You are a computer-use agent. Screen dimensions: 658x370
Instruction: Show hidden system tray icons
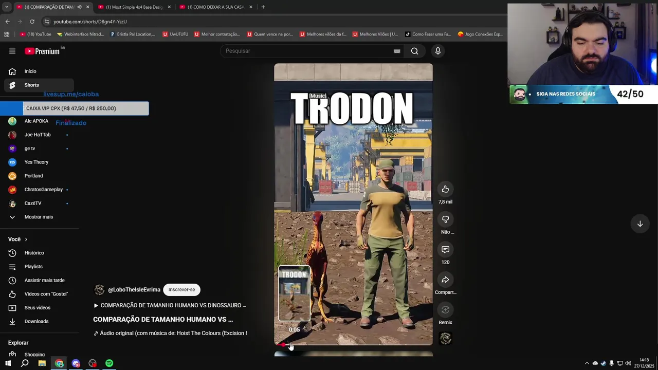[x=587, y=363]
